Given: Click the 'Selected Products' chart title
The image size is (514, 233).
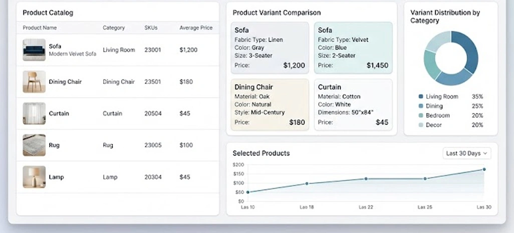Looking at the screenshot, I should (262, 153).
